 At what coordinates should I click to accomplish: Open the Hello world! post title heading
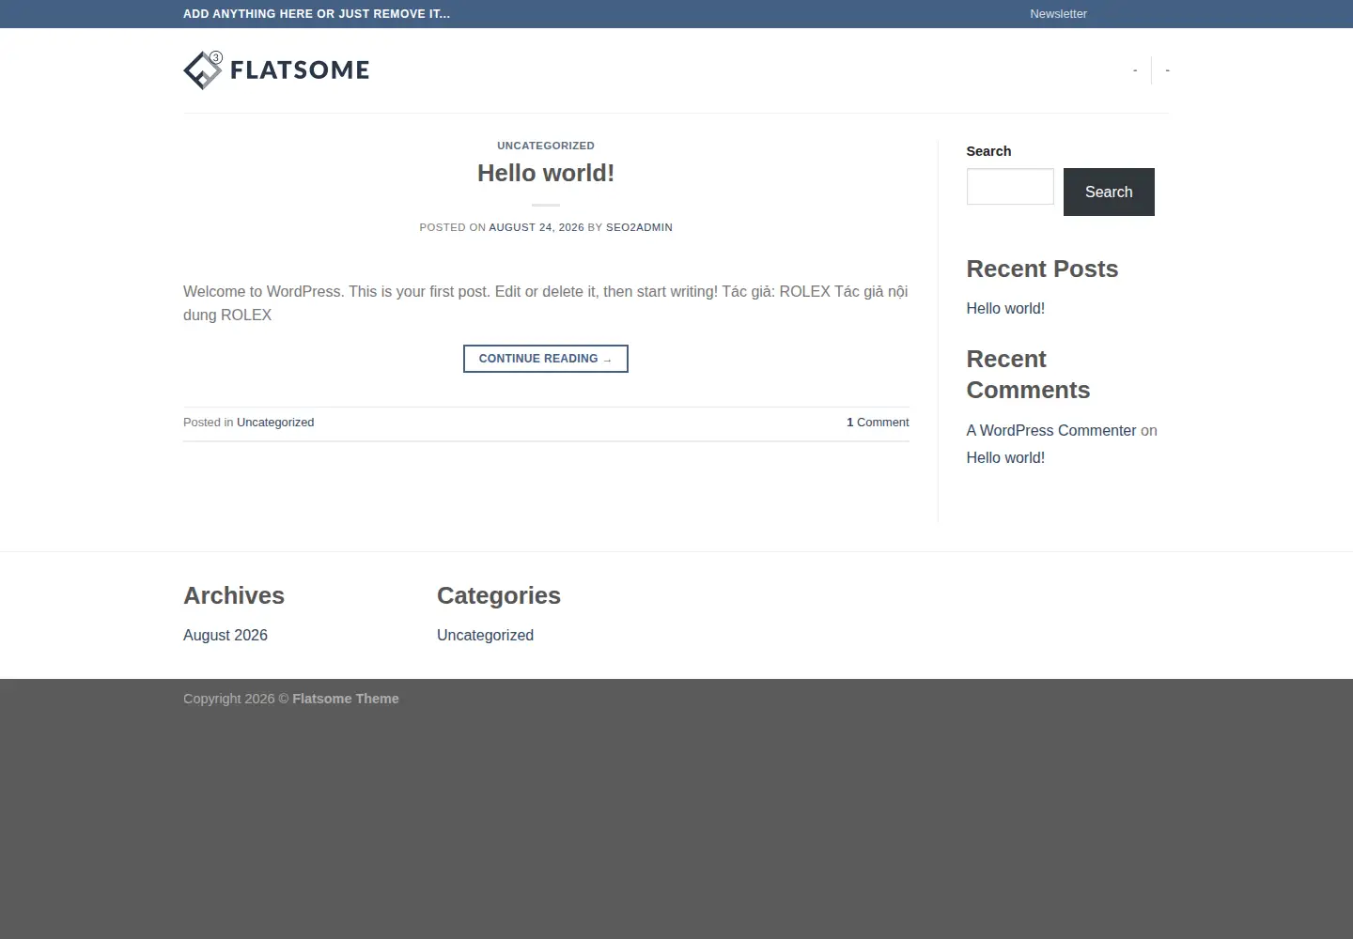click(x=546, y=173)
